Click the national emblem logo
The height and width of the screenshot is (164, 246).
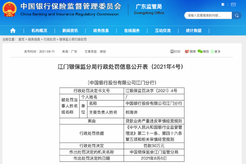click(10, 9)
